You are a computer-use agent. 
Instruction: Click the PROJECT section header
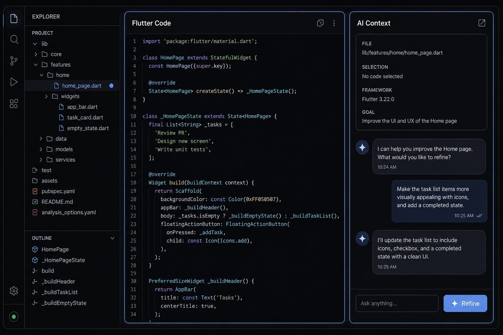tap(43, 33)
